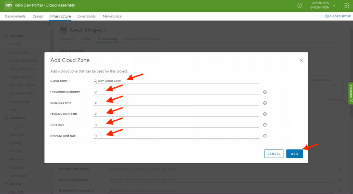
Task: Click the Cloud zone search field
Action: [176, 81]
